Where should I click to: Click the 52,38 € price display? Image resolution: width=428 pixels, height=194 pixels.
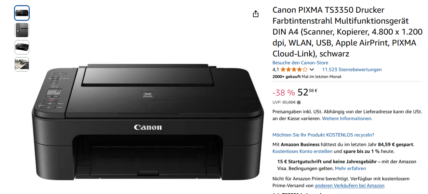coord(308,92)
